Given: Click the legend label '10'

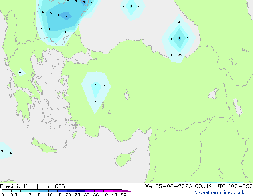Looking at the screenshot, I should (50, 194).
